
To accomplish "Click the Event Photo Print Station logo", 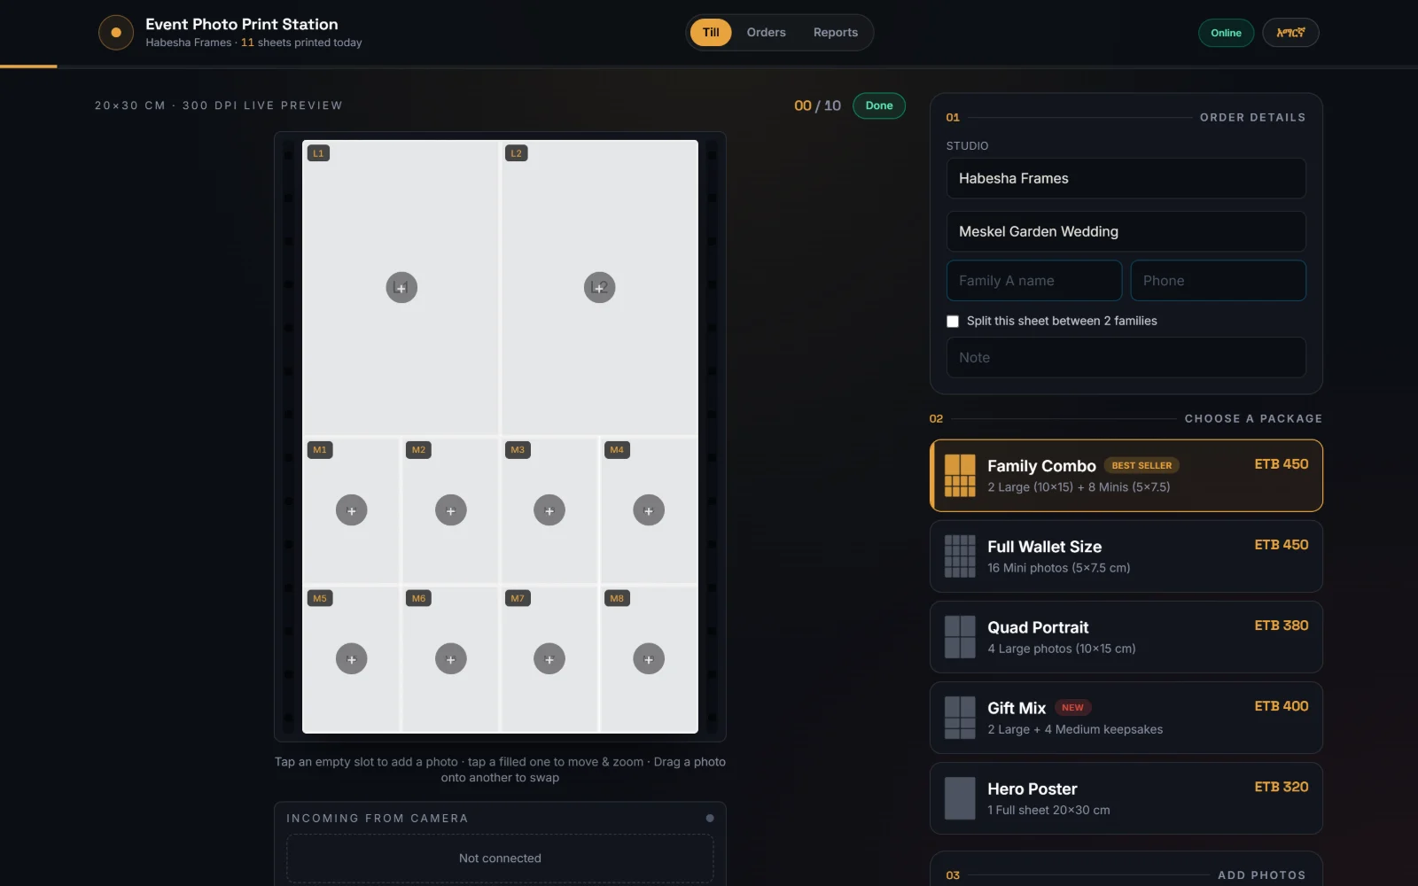I will [x=116, y=33].
